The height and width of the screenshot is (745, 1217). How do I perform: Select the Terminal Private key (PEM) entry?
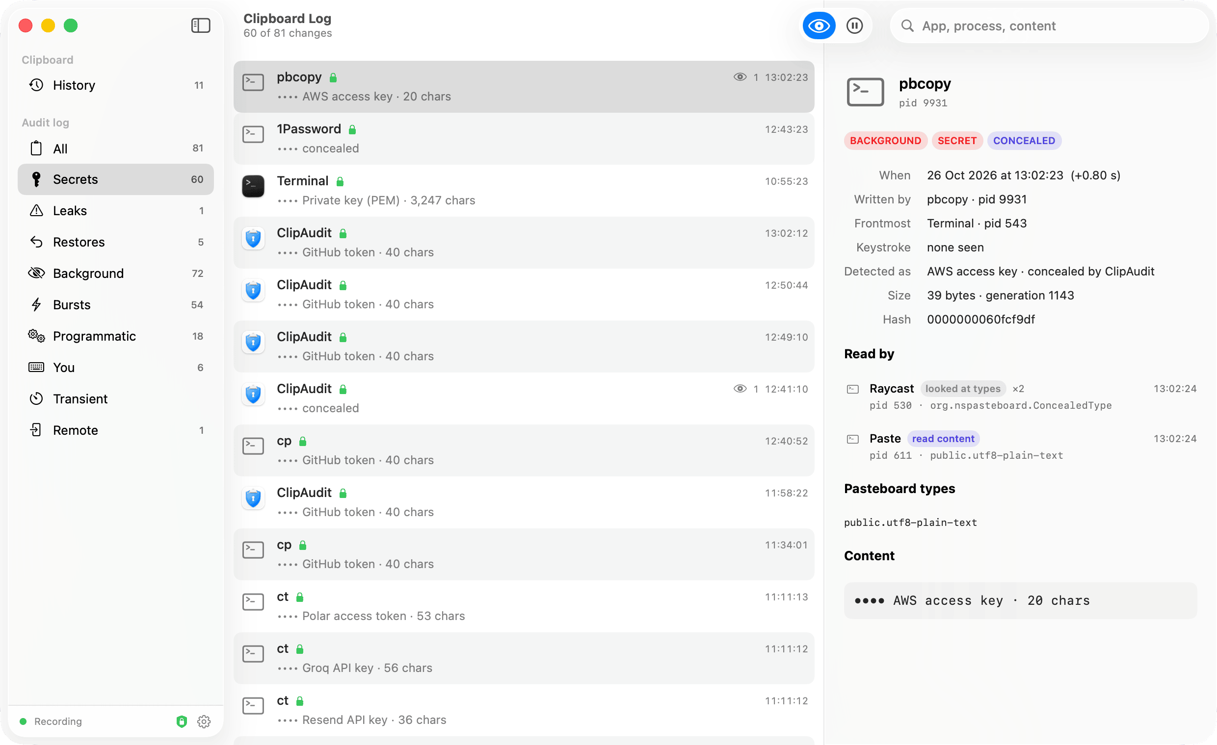[524, 191]
